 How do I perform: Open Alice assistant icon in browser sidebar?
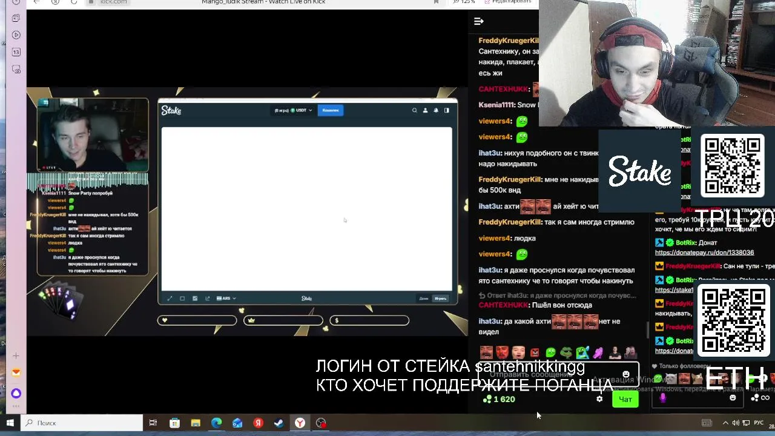pyautogui.click(x=16, y=394)
